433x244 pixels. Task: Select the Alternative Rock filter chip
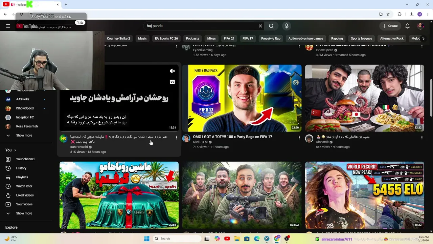[392, 39]
